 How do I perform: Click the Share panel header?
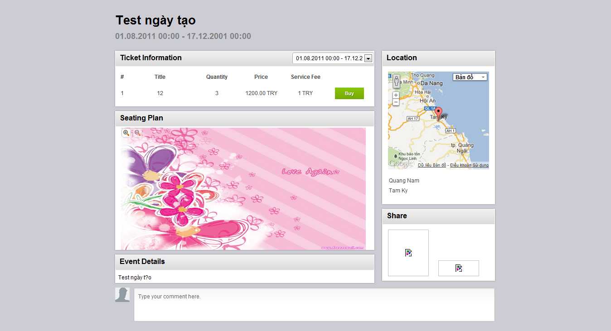(x=438, y=216)
